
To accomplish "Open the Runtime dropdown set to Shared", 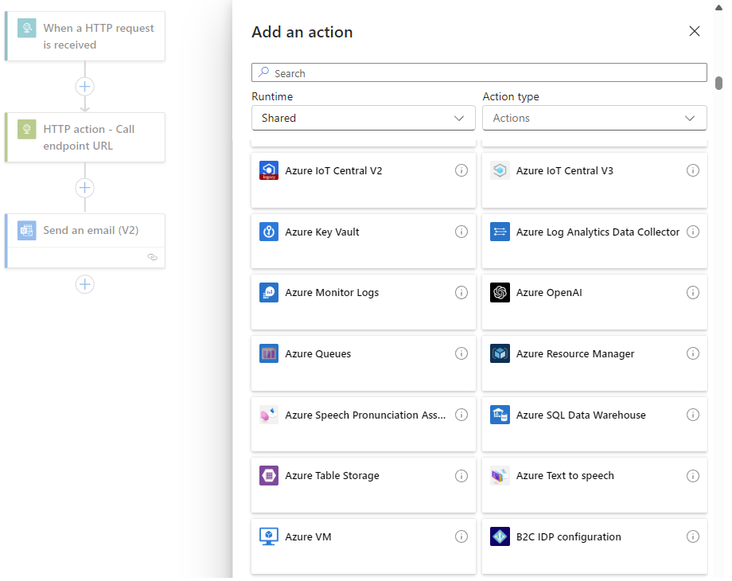I will pos(364,117).
